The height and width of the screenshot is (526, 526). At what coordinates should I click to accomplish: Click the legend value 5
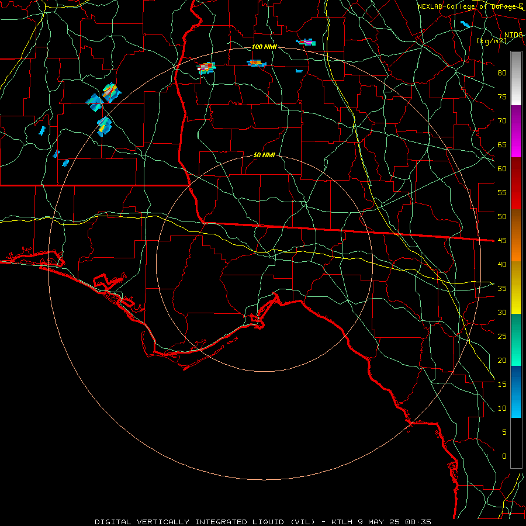pos(504,432)
